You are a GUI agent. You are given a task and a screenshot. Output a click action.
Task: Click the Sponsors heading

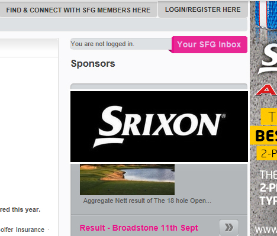pyautogui.click(x=93, y=64)
